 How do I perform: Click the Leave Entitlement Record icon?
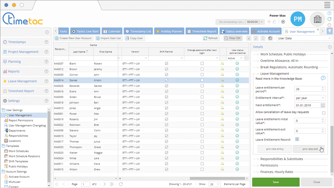297,139
